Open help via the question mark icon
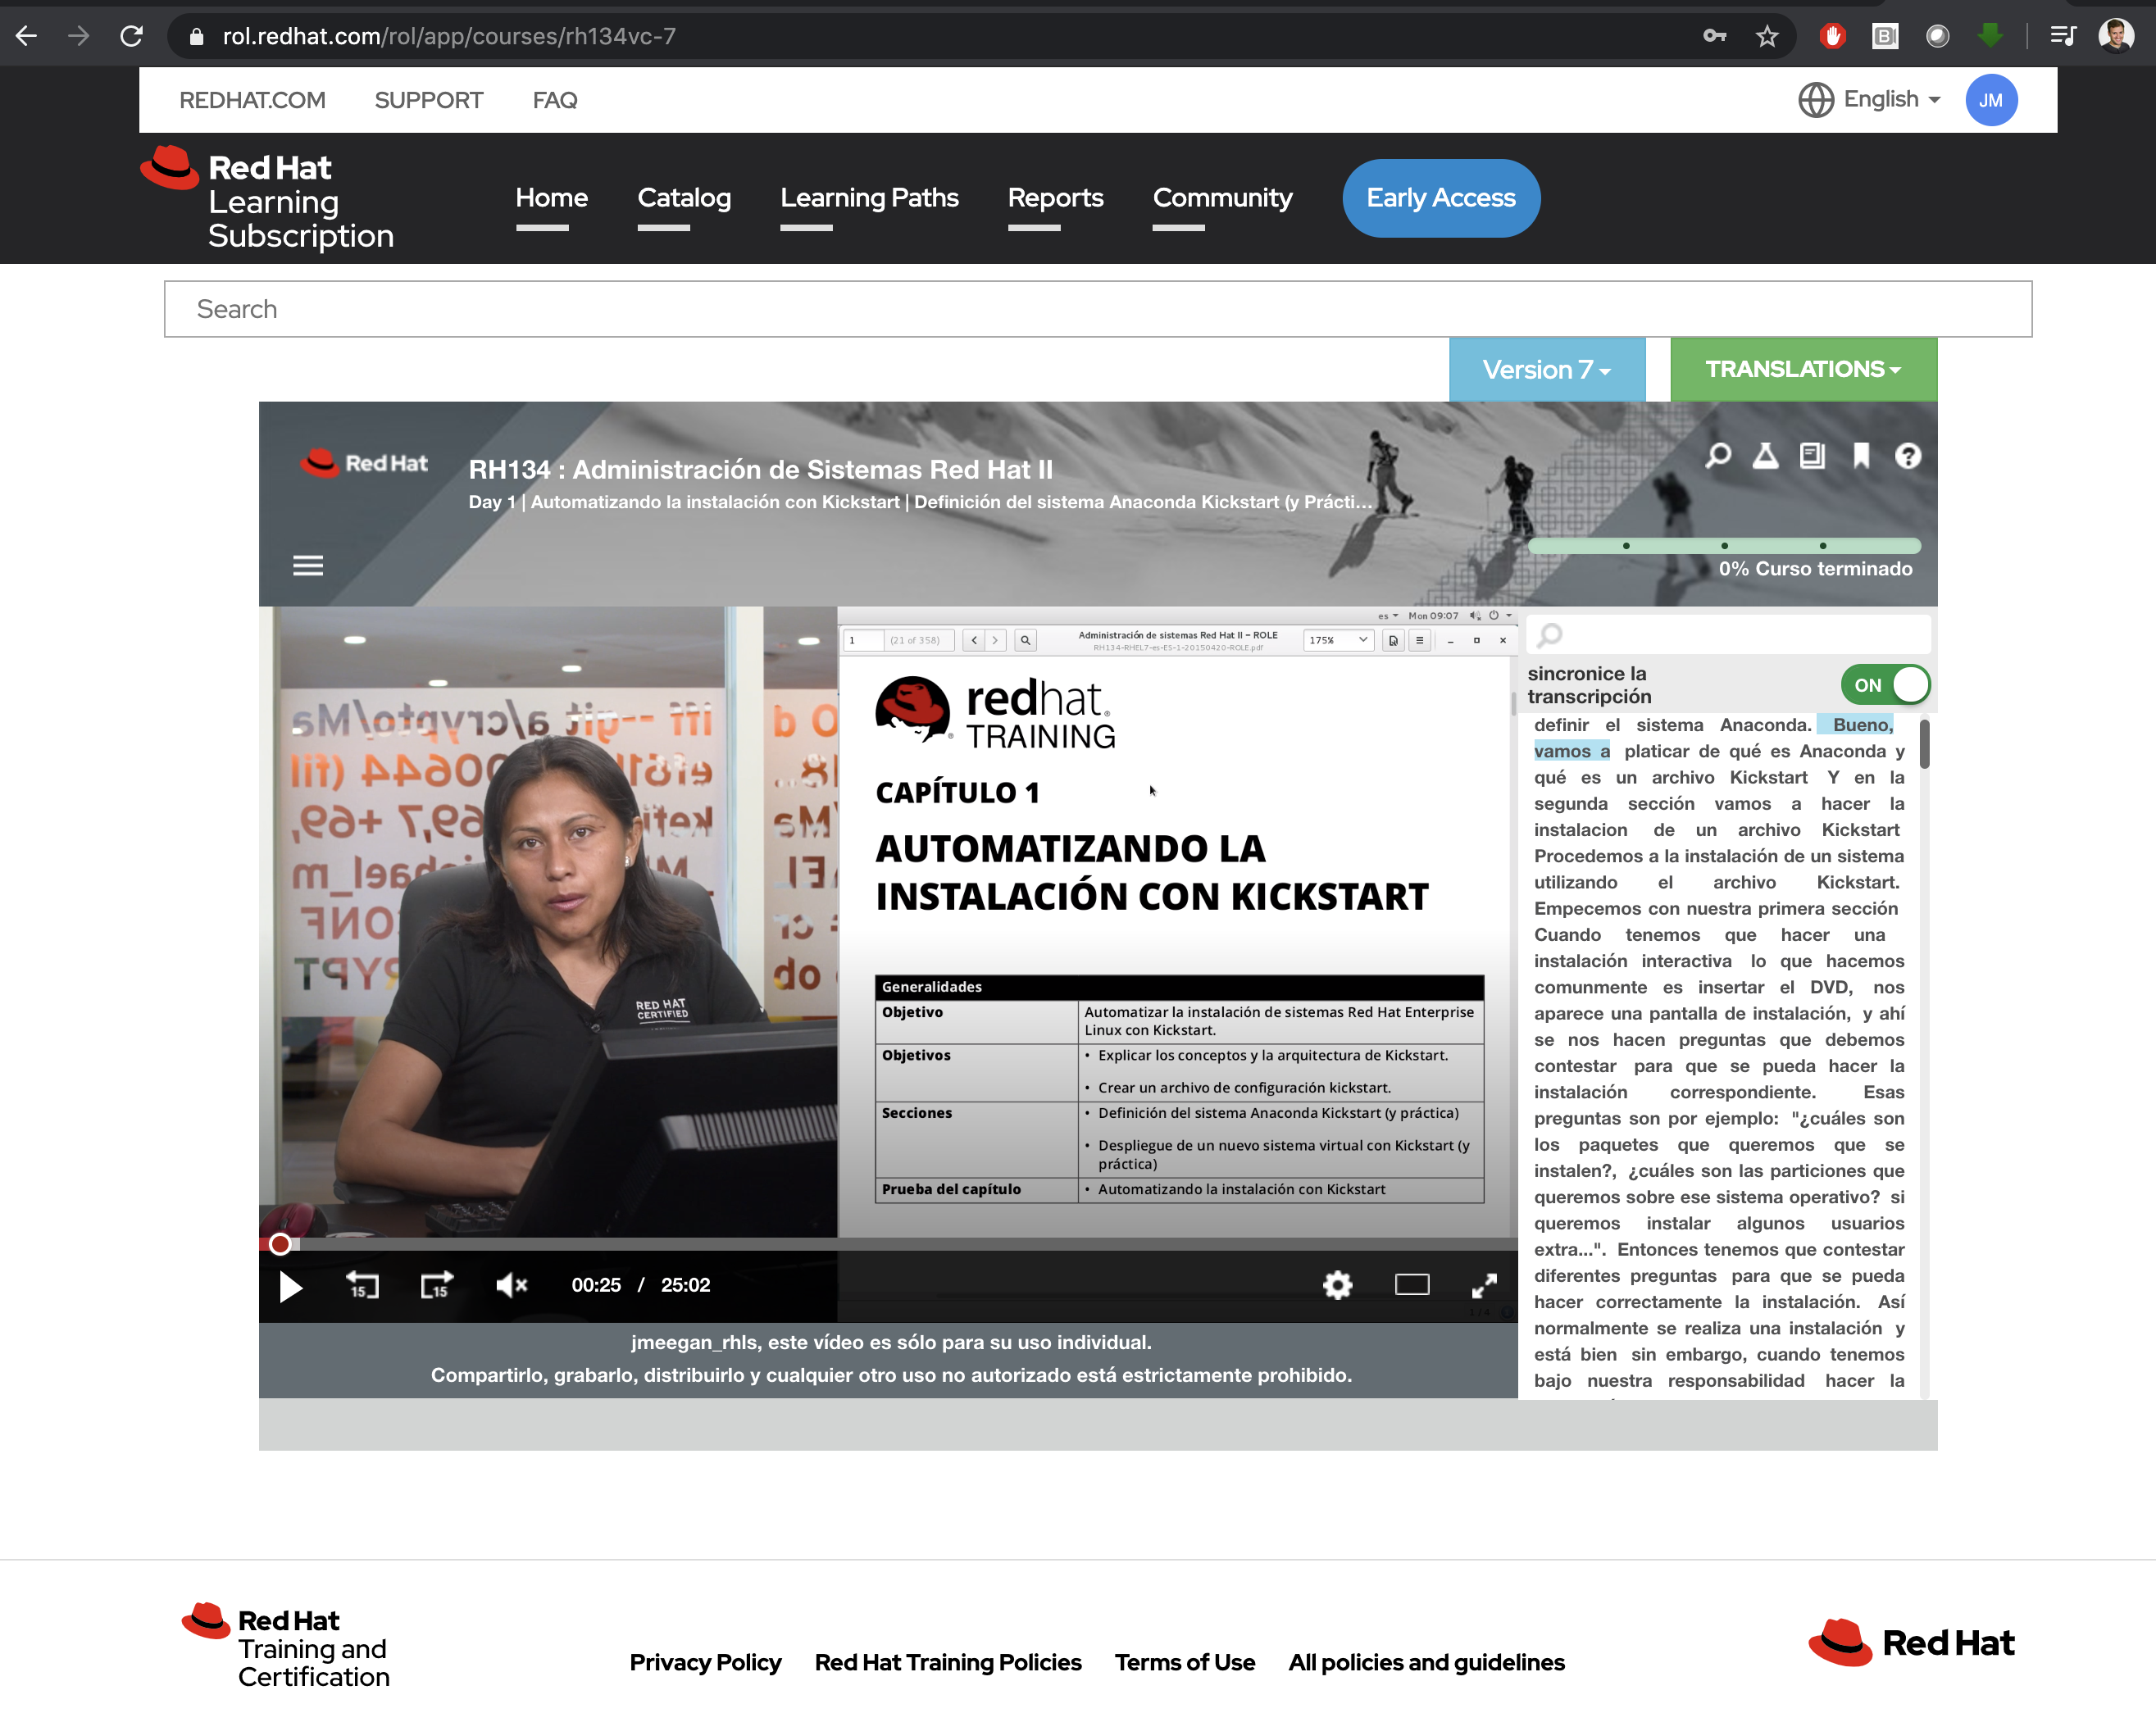 [1907, 456]
